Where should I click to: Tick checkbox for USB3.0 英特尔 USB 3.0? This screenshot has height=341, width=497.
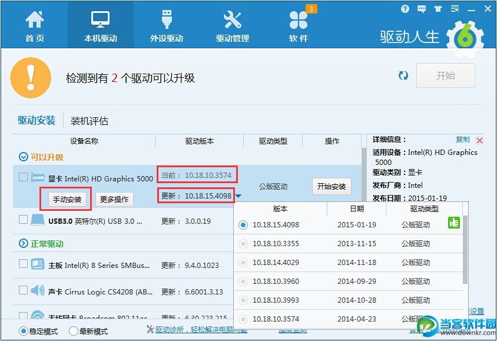23,219
